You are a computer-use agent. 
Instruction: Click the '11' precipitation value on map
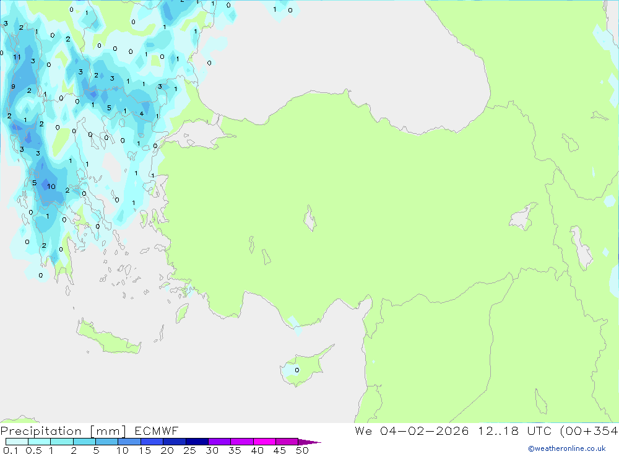(17, 57)
